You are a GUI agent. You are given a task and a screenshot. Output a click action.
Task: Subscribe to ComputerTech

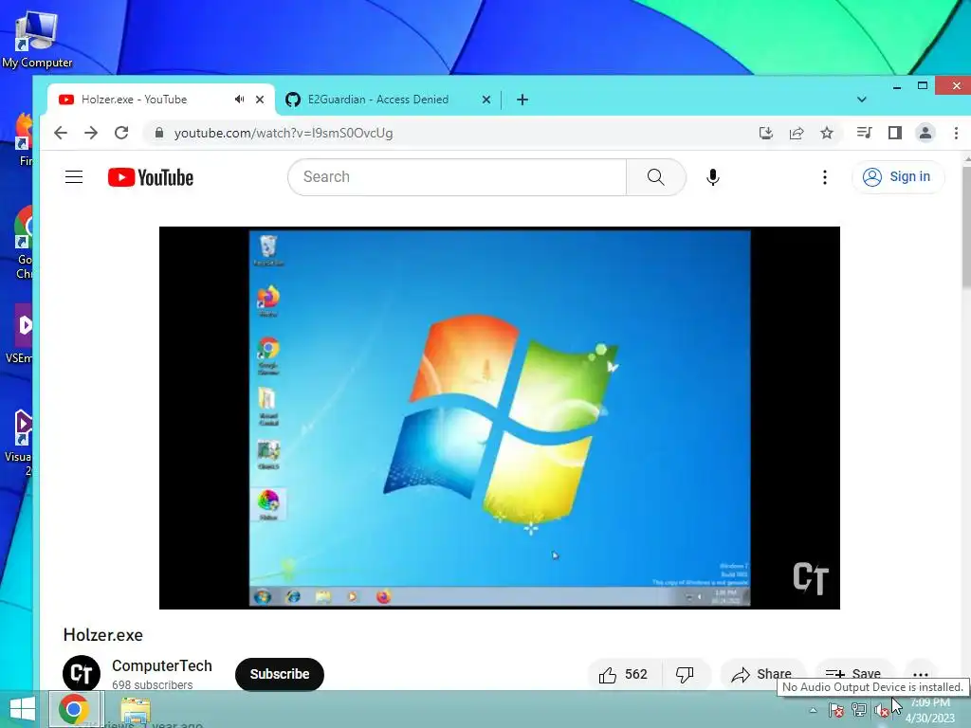pyautogui.click(x=280, y=674)
